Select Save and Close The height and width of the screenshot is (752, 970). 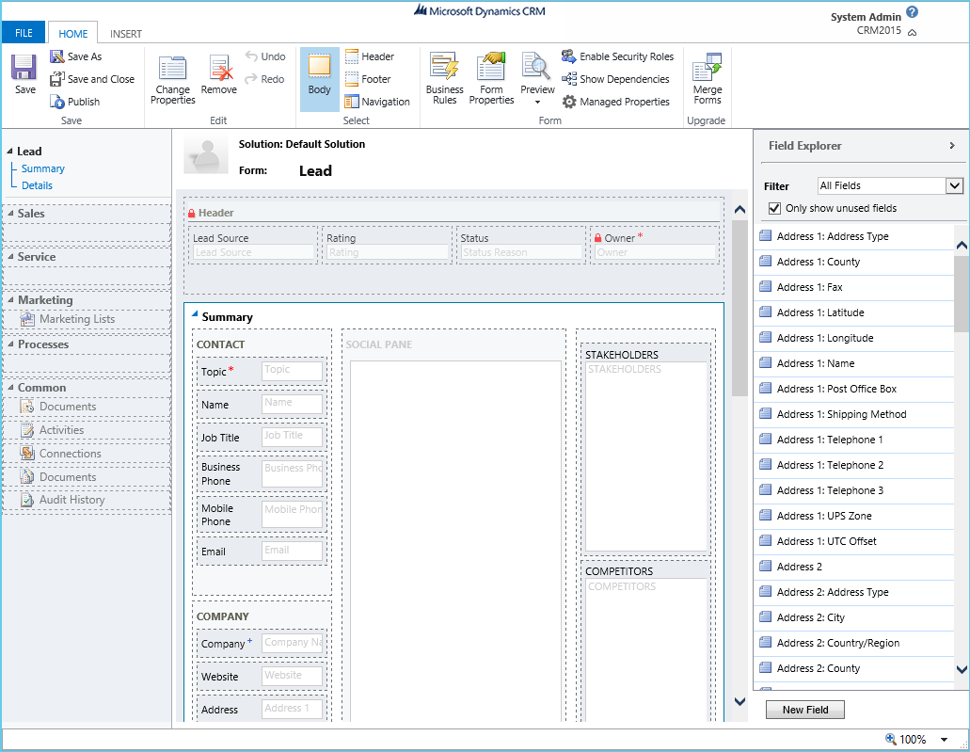pyautogui.click(x=92, y=79)
